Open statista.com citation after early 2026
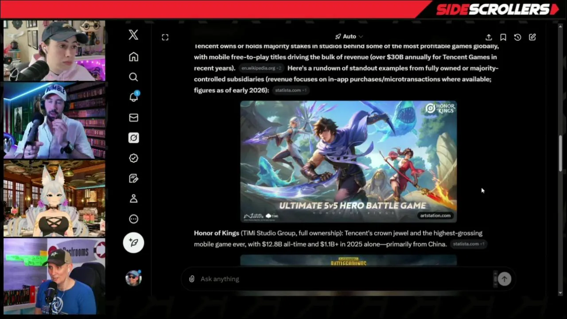567x319 pixels. point(291,90)
